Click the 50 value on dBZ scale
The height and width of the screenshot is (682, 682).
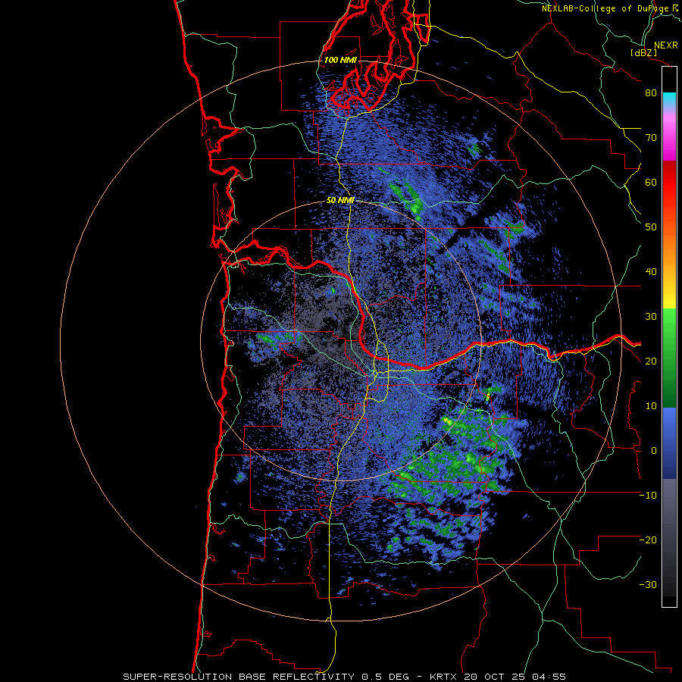pyautogui.click(x=651, y=227)
